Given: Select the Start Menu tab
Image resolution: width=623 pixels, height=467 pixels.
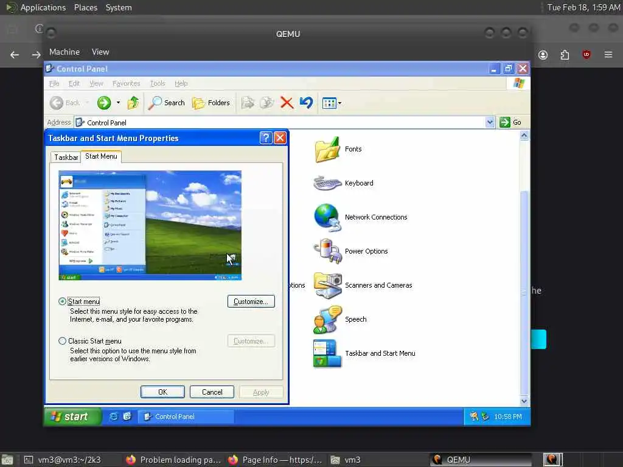Looking at the screenshot, I should [102, 156].
